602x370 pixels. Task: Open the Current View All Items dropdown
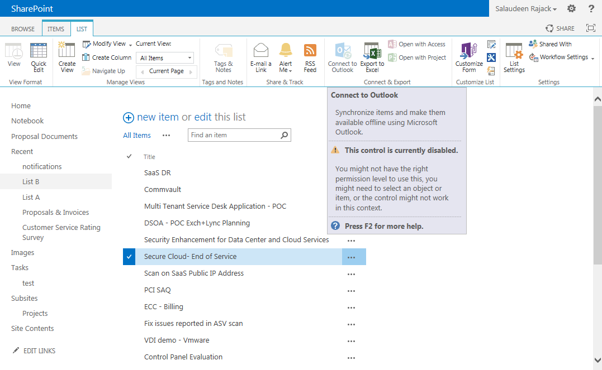(x=165, y=58)
